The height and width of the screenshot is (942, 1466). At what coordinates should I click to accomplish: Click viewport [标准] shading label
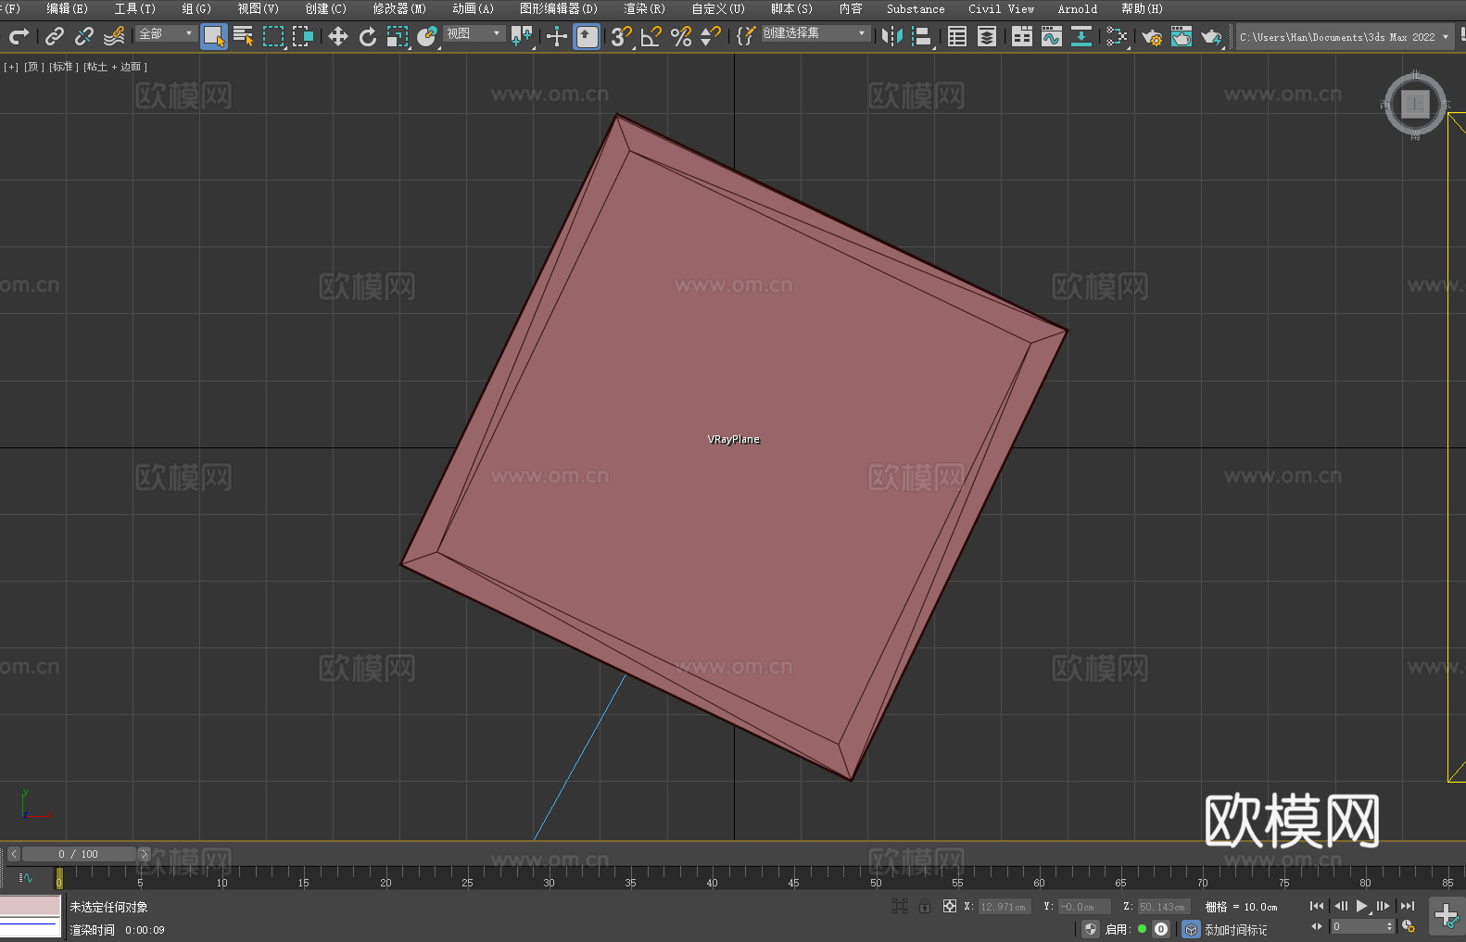coord(63,67)
